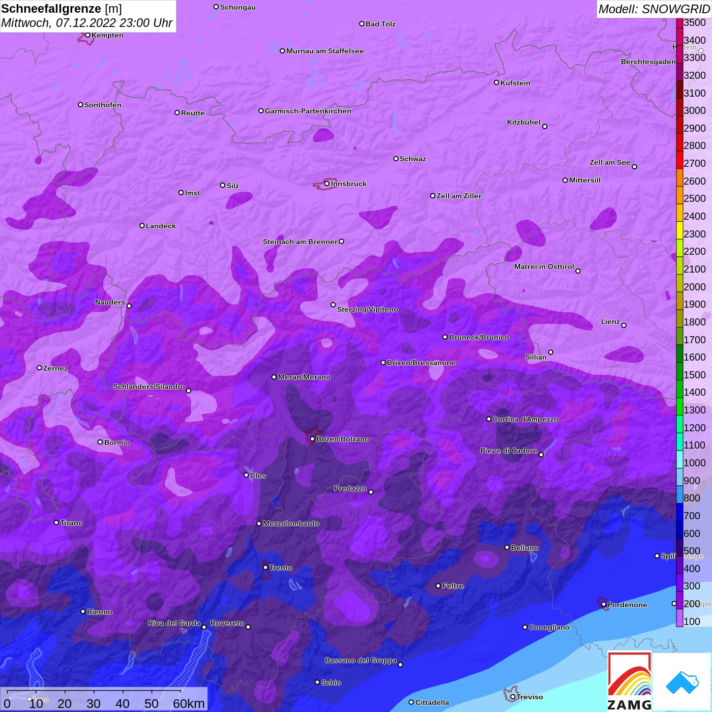The image size is (712, 712).
Task: Click the Nauders marker dot
Action: click(129, 306)
